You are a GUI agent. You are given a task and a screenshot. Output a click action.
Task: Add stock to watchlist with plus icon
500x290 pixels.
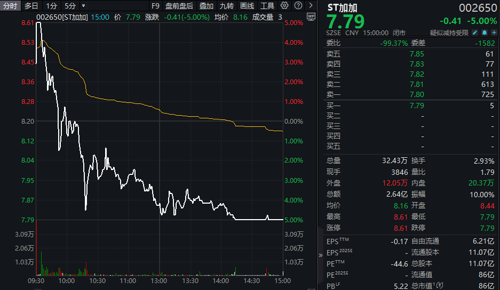[494, 33]
